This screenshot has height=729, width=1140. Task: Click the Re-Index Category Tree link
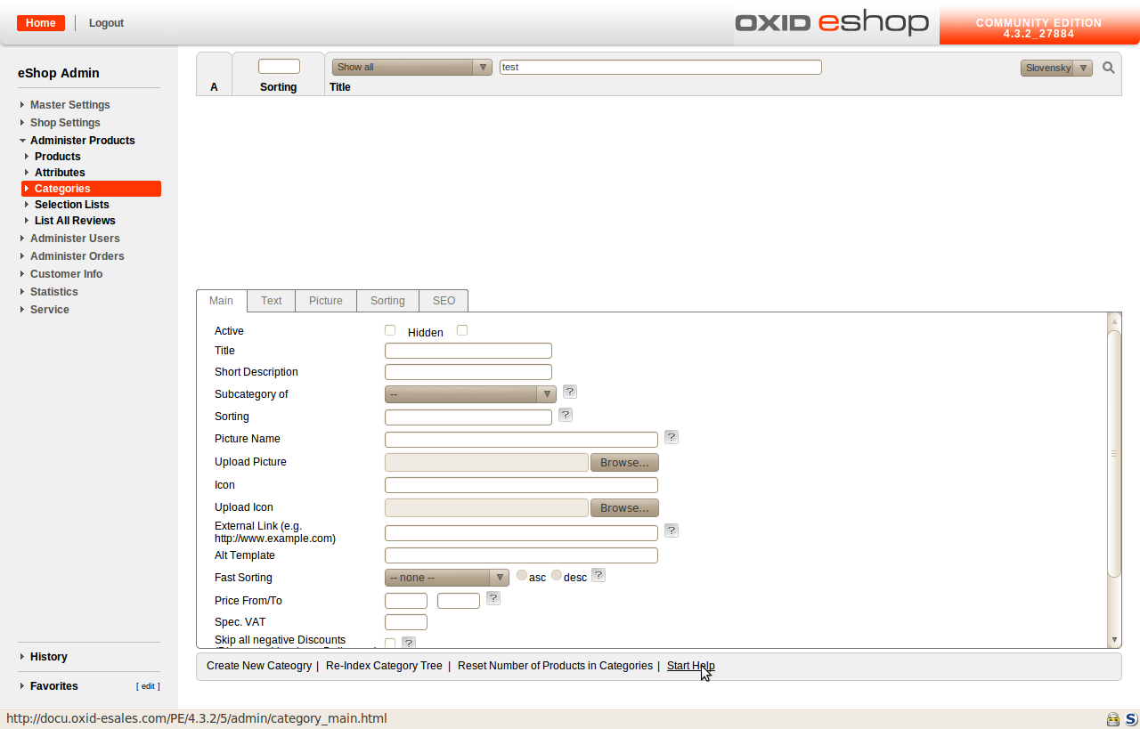click(x=384, y=666)
